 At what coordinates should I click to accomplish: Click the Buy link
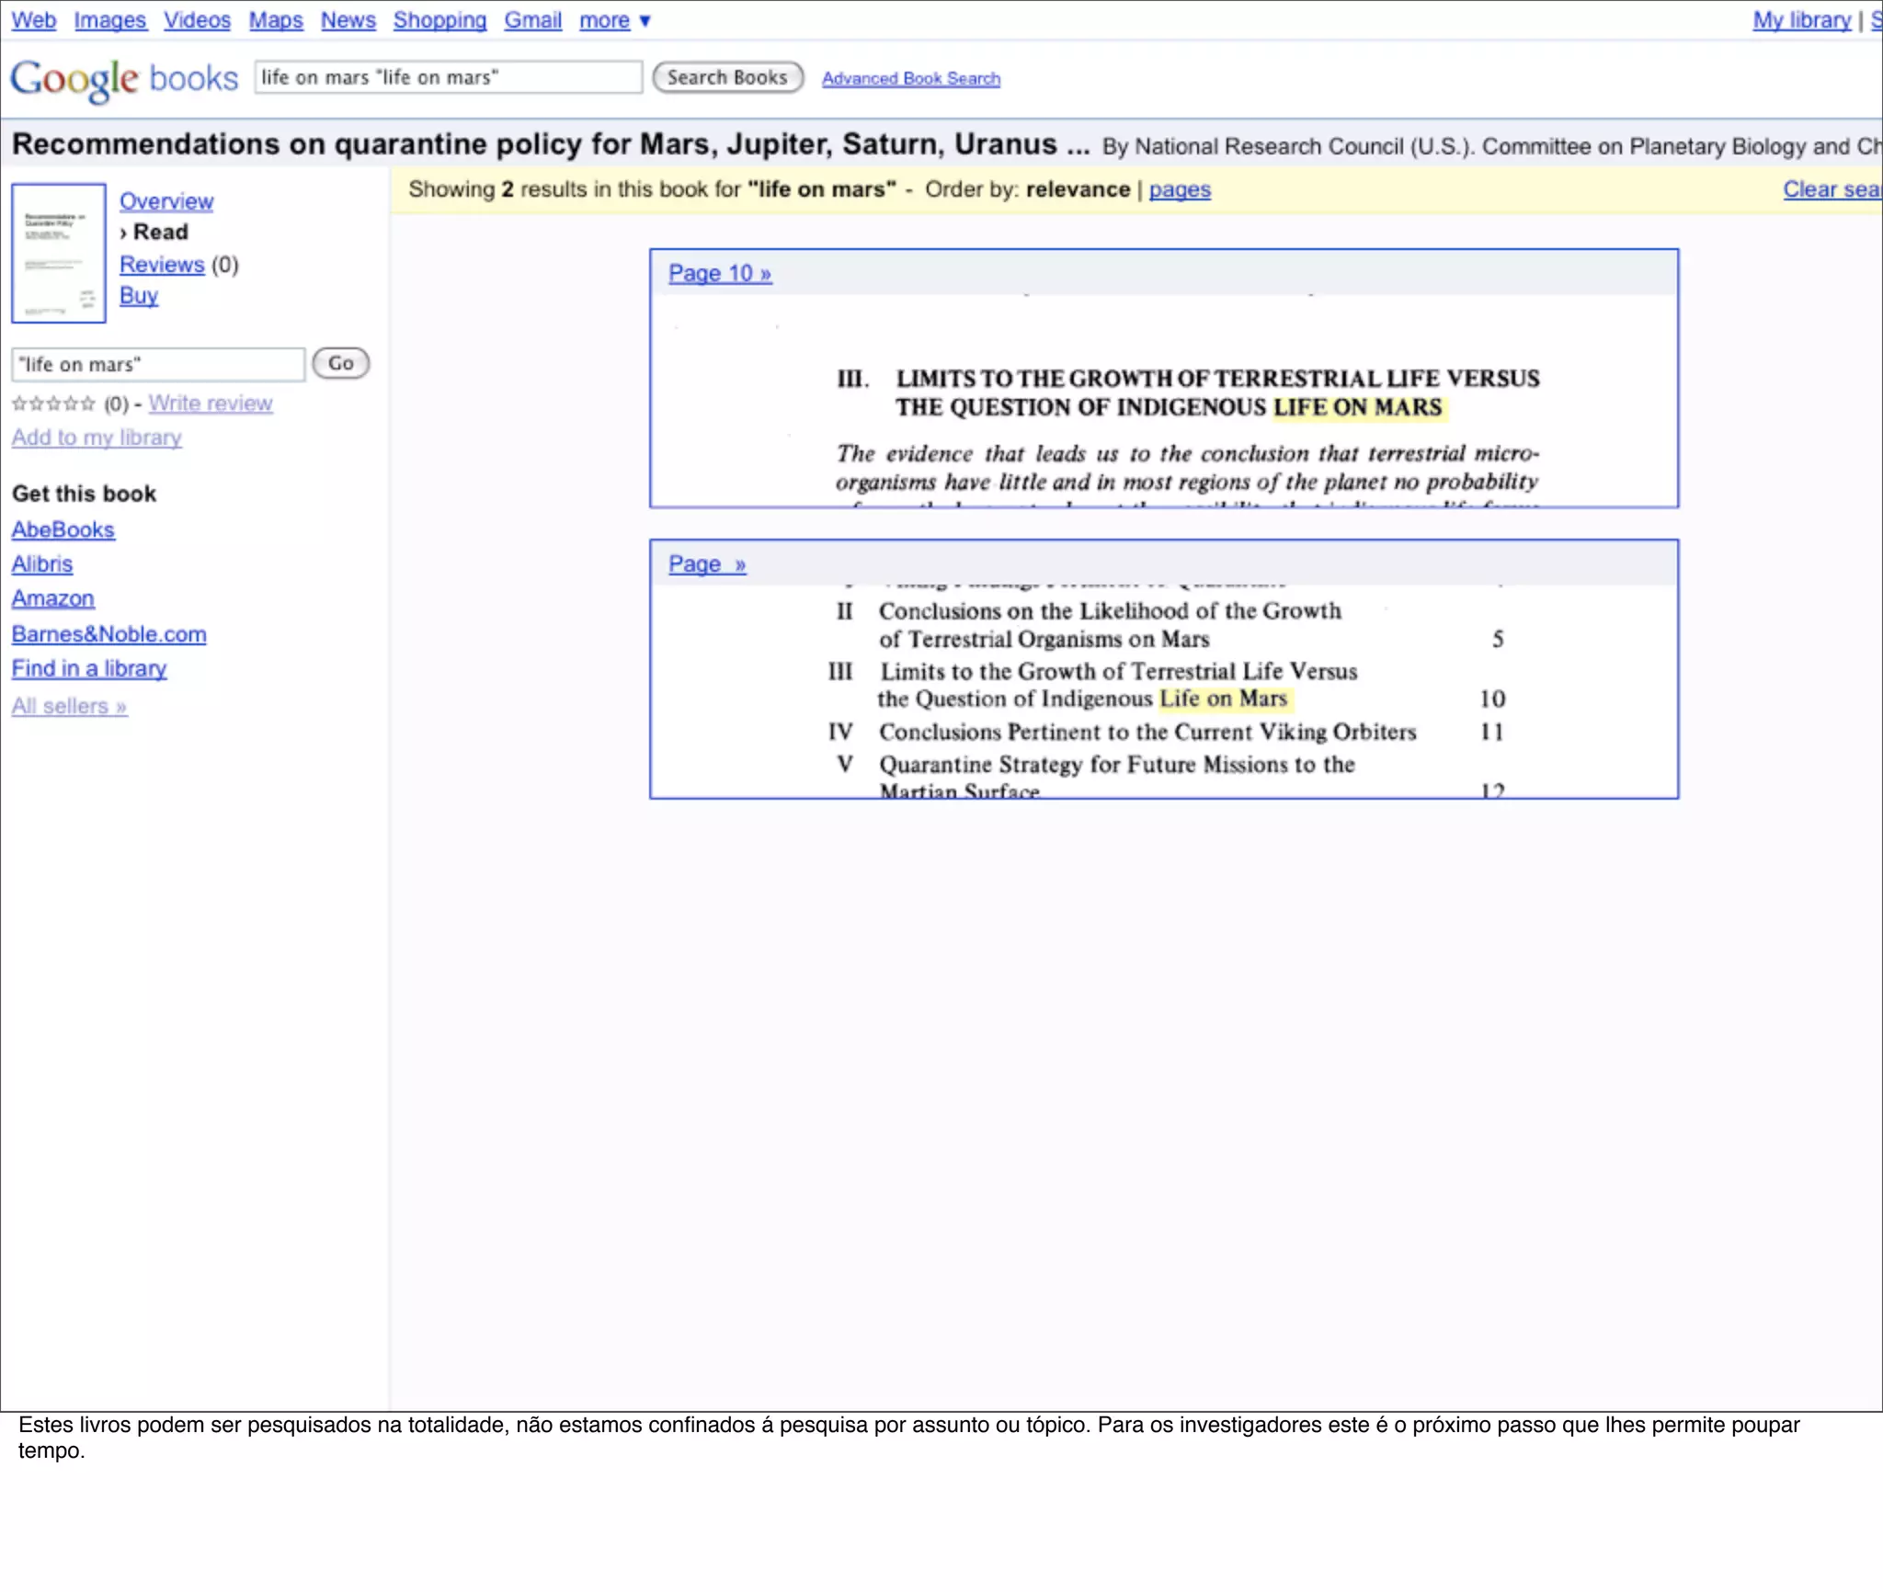[x=139, y=296]
